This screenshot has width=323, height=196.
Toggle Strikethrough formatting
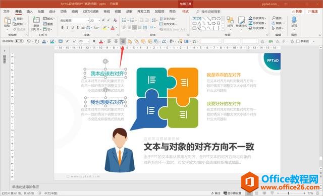83,28
